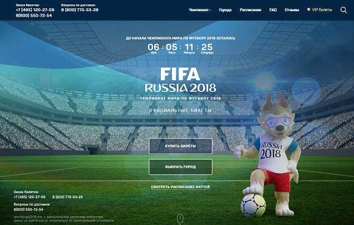Call header number +7 (495) 120-27-59
The image size is (354, 225).
[x=35, y=9]
